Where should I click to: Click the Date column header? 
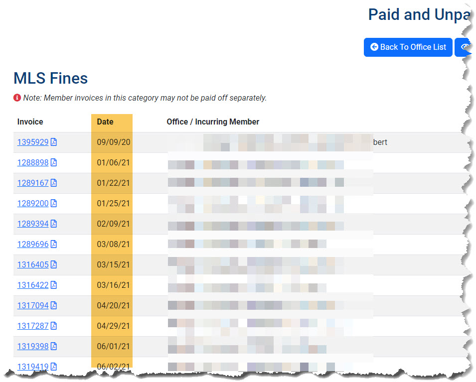point(105,122)
